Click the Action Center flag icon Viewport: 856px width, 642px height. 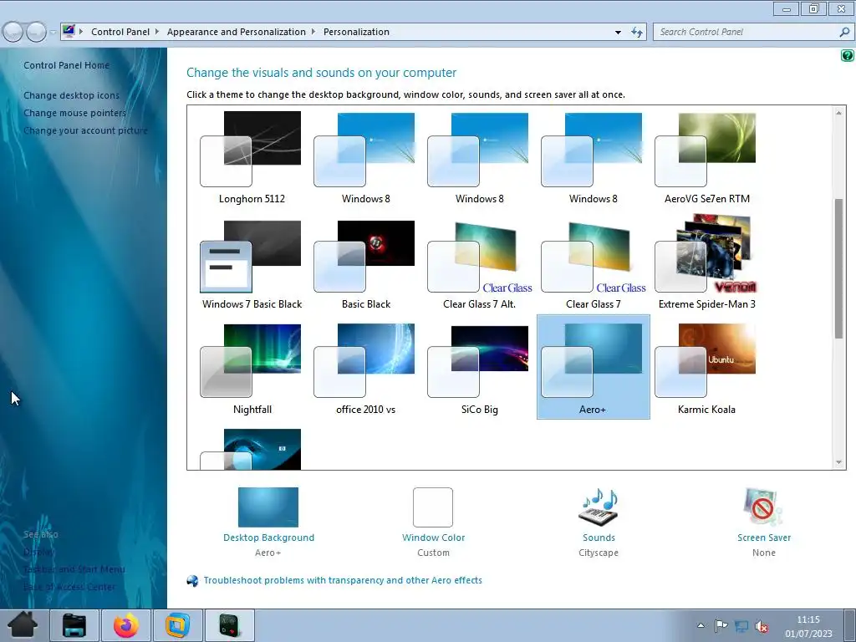(721, 625)
